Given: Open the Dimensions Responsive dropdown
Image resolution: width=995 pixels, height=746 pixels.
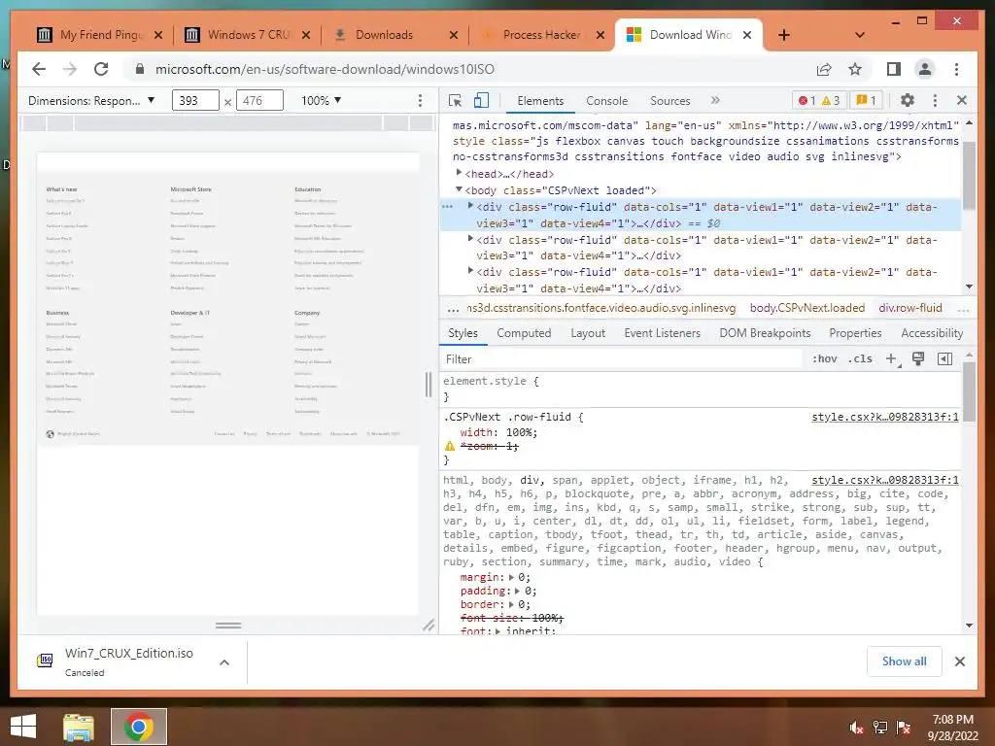Looking at the screenshot, I should (91, 100).
